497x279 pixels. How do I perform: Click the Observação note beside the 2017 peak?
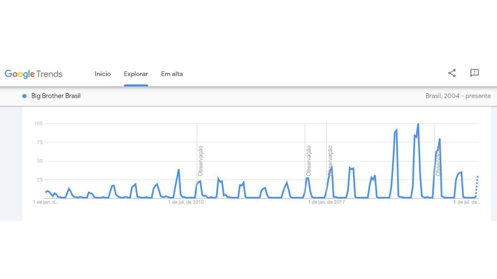click(x=330, y=160)
